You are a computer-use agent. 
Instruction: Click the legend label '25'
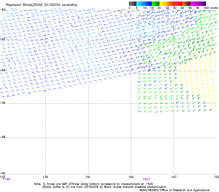click(x=167, y=8)
